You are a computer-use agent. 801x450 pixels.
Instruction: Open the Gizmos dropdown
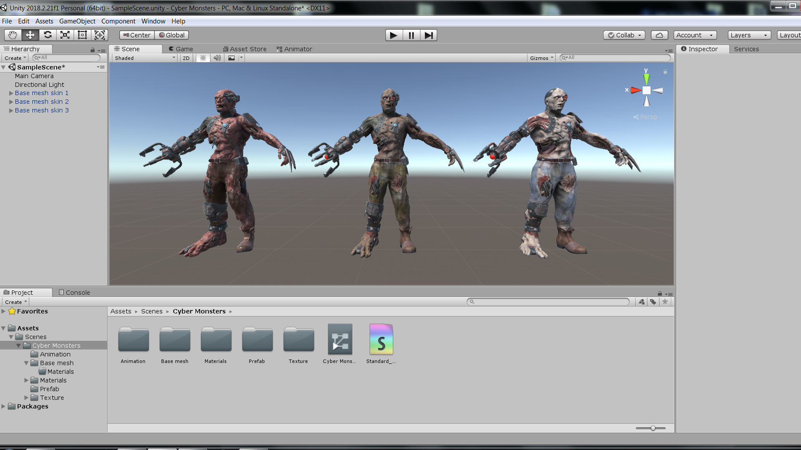click(x=542, y=58)
